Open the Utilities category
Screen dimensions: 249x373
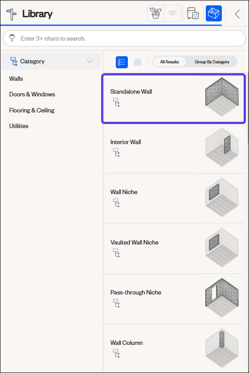19,126
